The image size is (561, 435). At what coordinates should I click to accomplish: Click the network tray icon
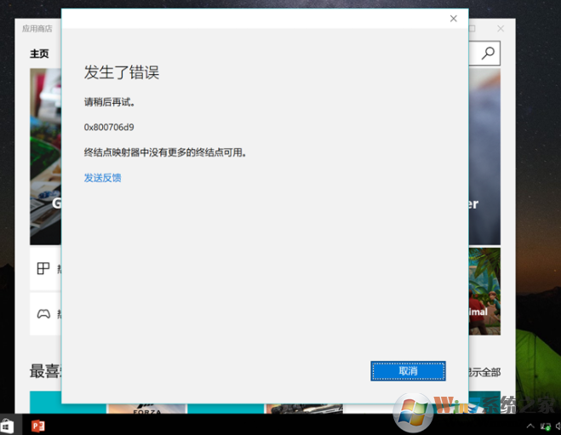coord(546,426)
